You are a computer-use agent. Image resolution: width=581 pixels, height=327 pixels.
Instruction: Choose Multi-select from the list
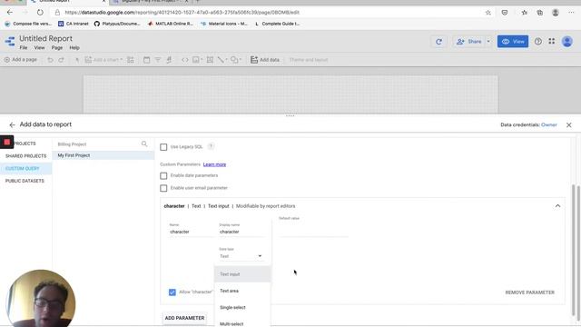point(242,322)
